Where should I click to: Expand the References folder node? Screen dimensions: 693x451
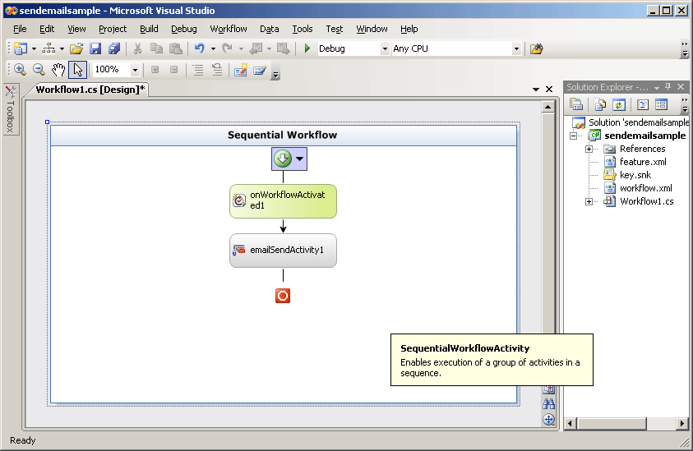click(589, 149)
